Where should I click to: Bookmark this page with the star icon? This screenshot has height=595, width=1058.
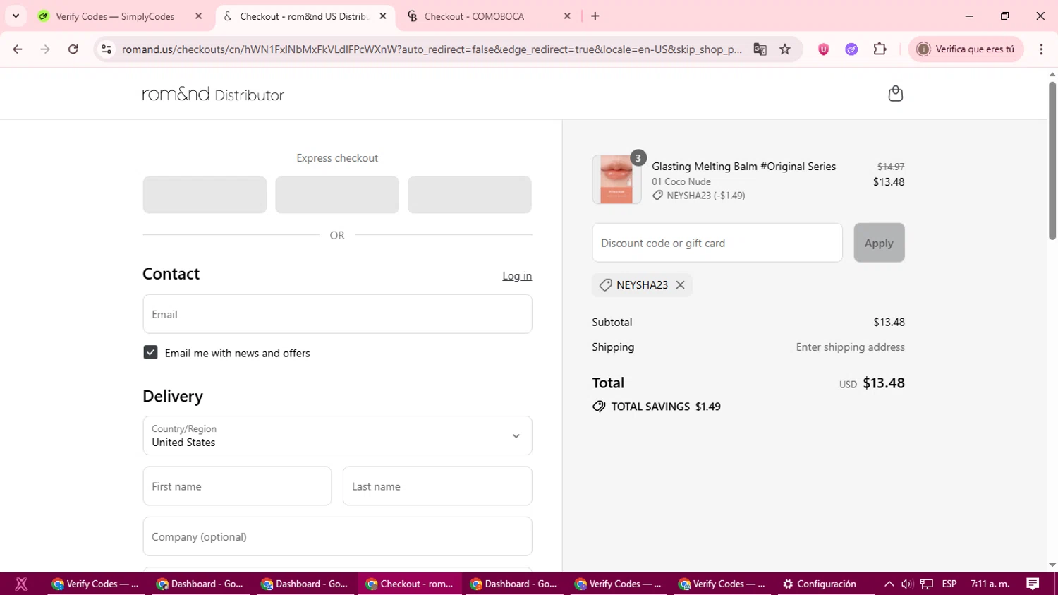(785, 49)
